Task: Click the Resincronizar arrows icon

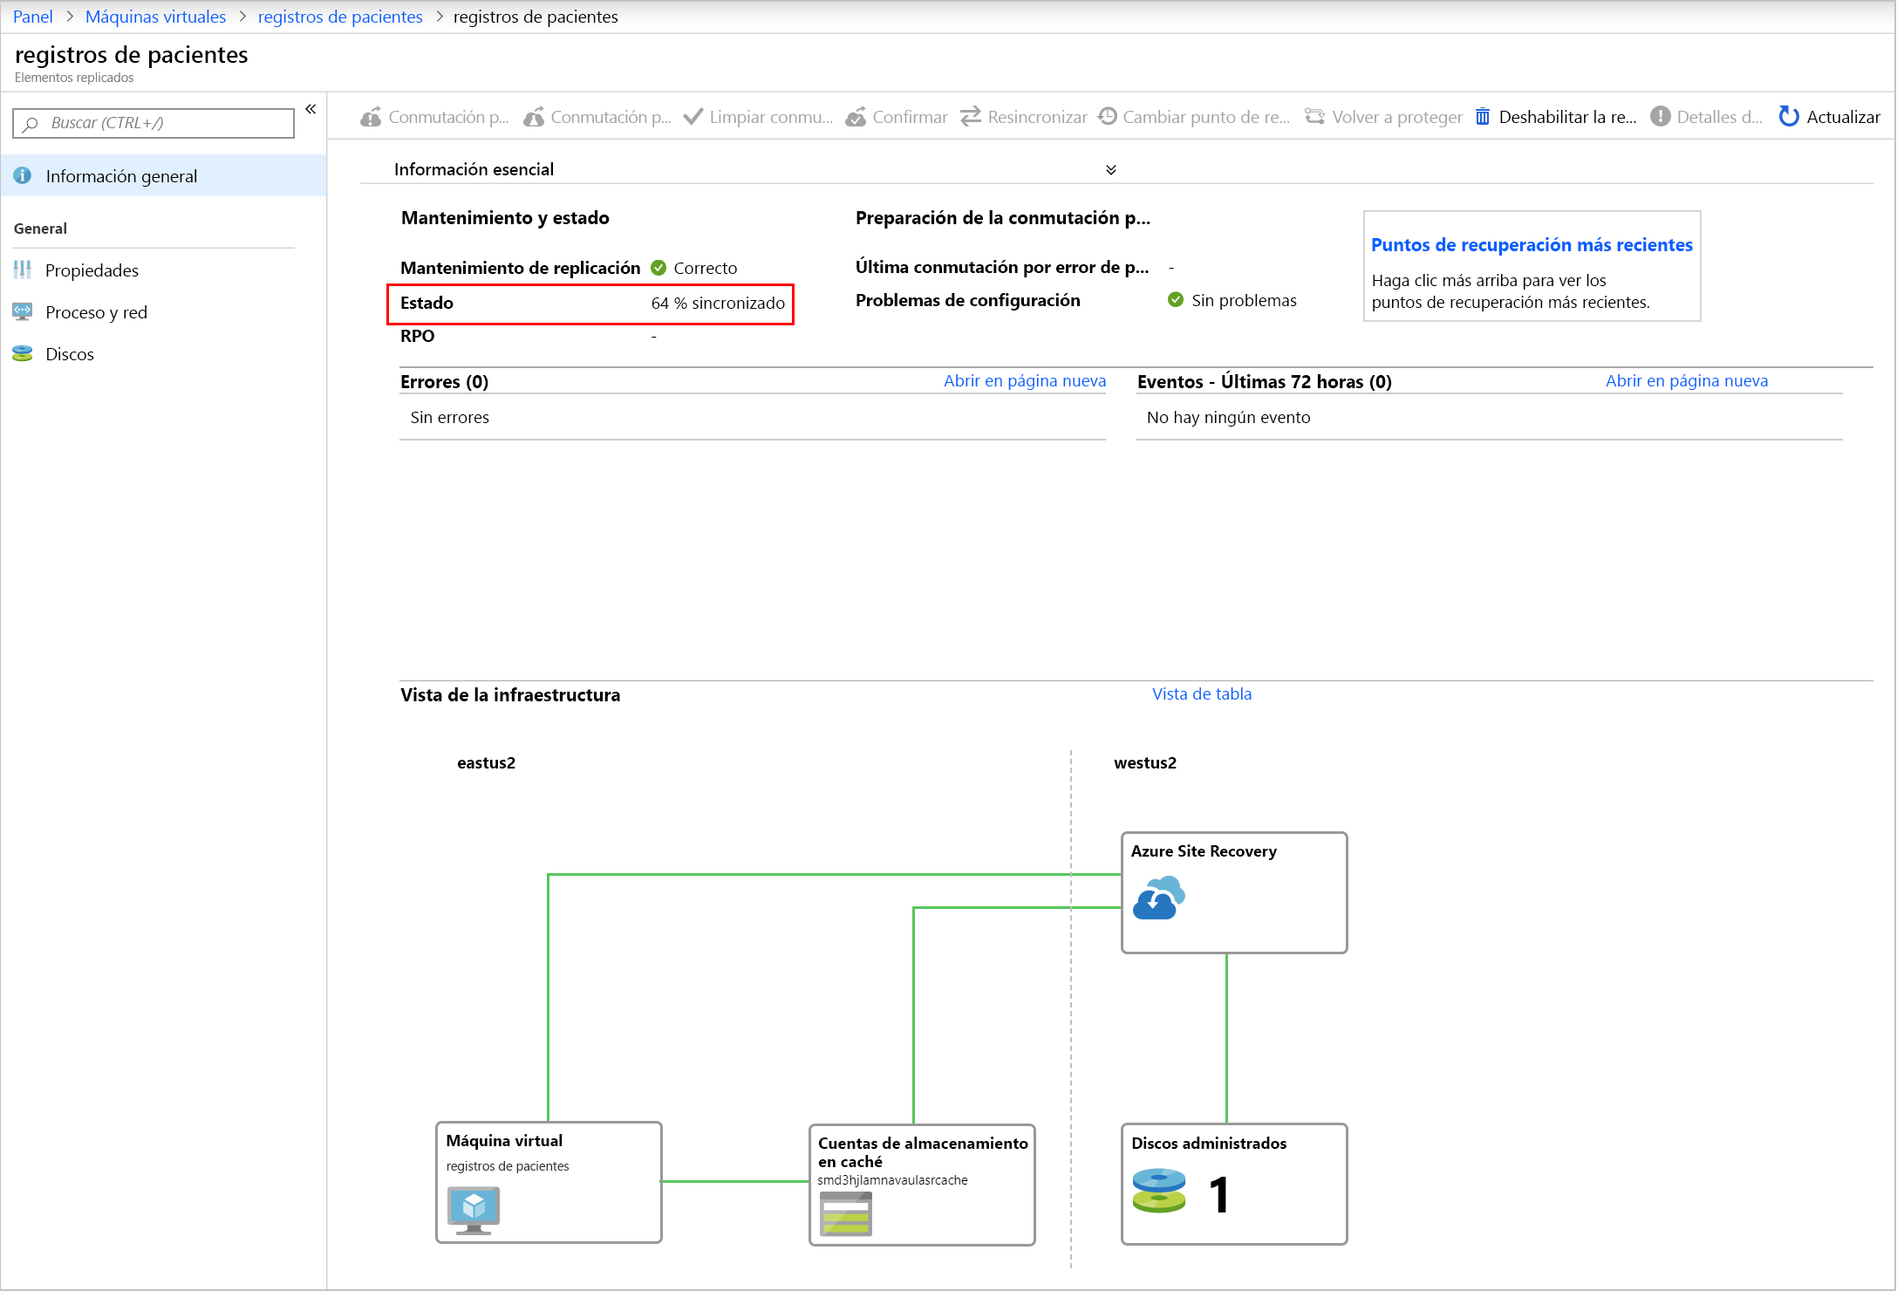Action: pos(971,116)
